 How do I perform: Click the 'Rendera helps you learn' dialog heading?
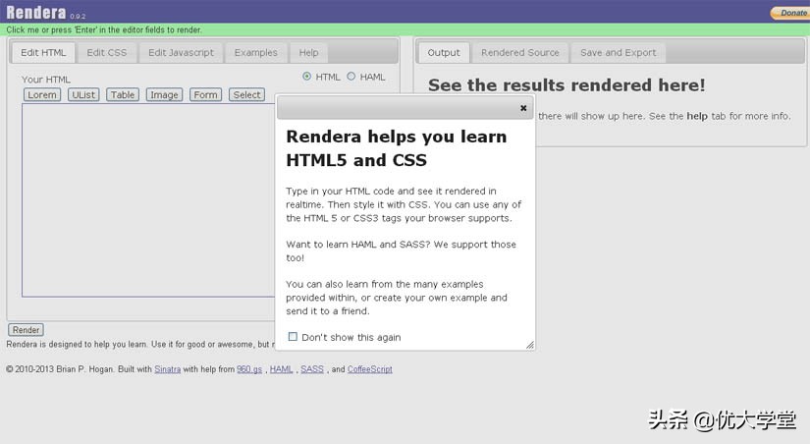click(x=397, y=148)
